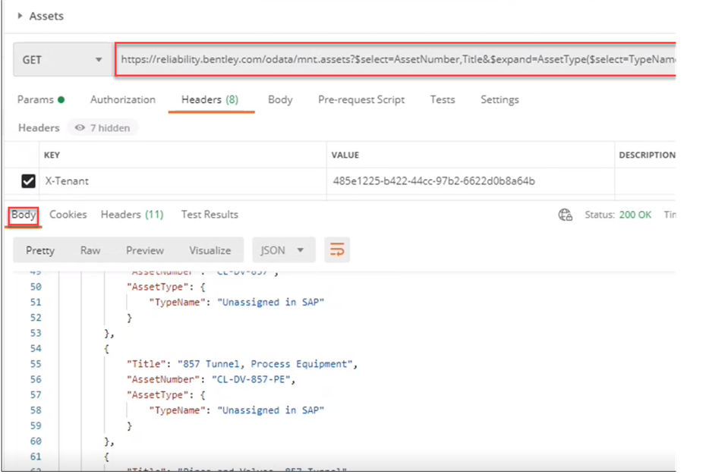Open the response Cookies tab
The height and width of the screenshot is (474, 728).
68,215
